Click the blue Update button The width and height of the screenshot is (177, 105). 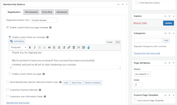pyautogui.click(x=168, y=23)
